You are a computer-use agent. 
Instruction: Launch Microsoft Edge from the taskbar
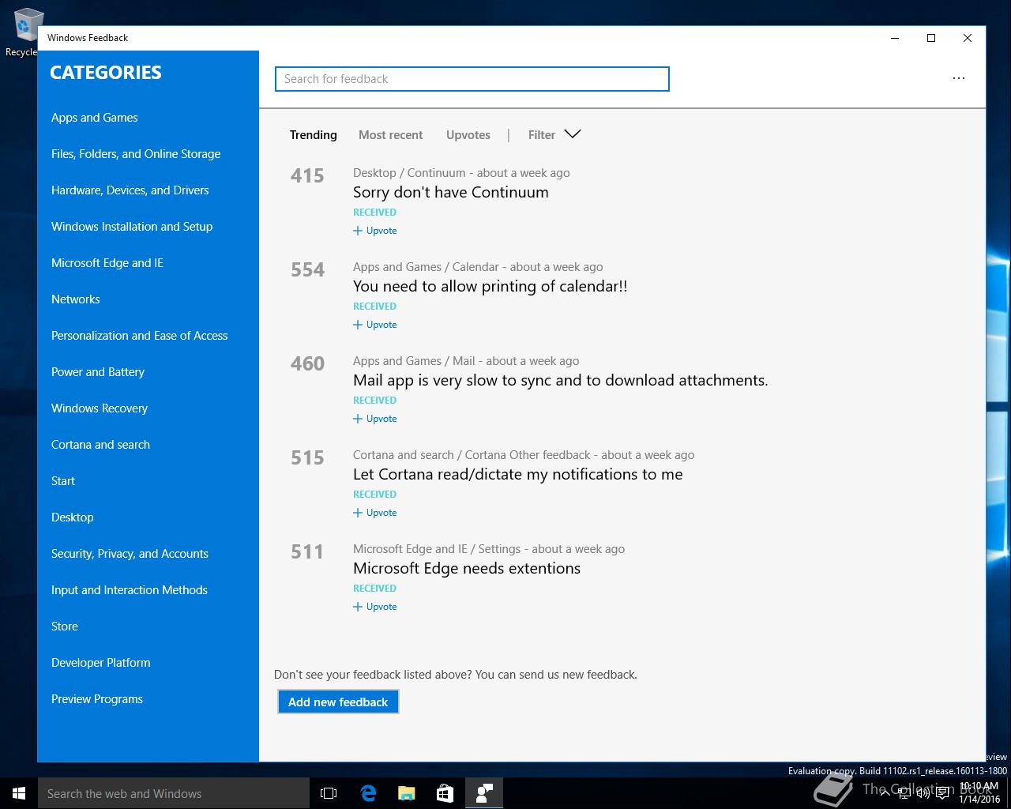[368, 793]
